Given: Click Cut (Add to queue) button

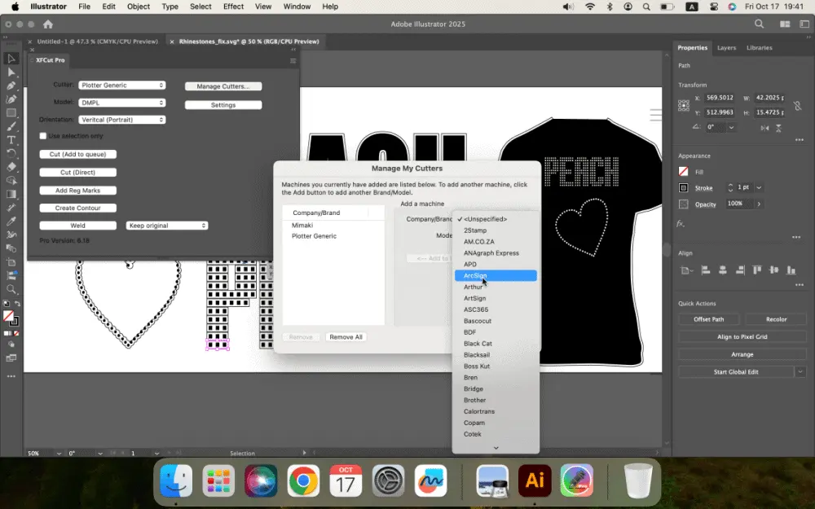Looking at the screenshot, I should coord(78,154).
